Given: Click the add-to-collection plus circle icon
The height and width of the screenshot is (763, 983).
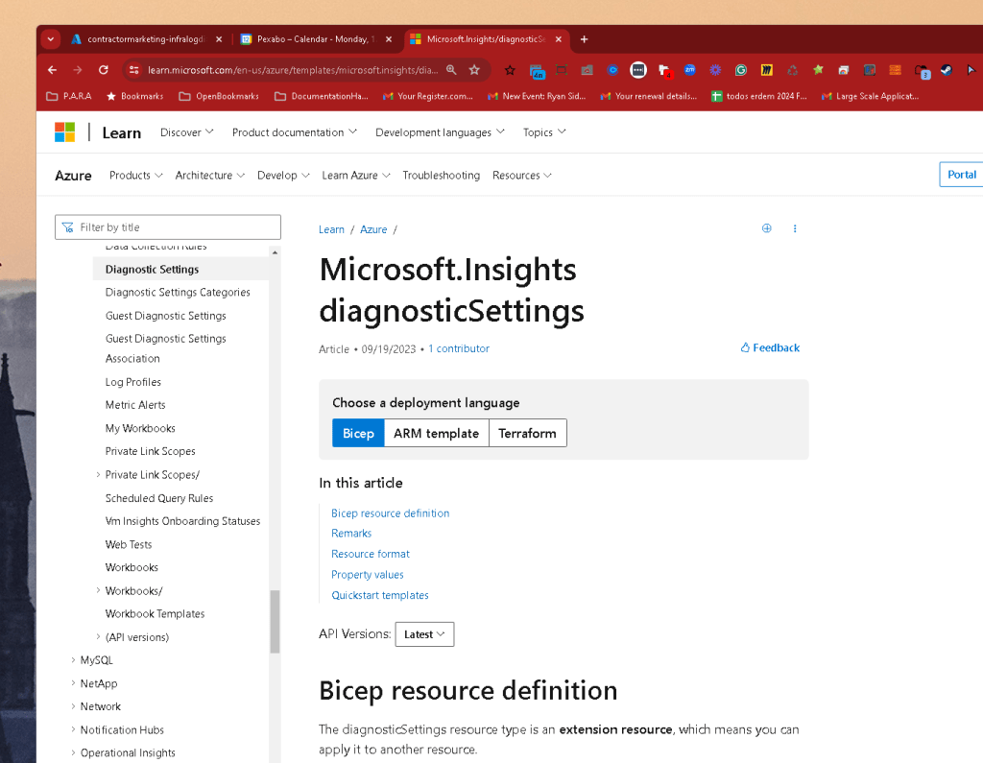Looking at the screenshot, I should tap(767, 228).
